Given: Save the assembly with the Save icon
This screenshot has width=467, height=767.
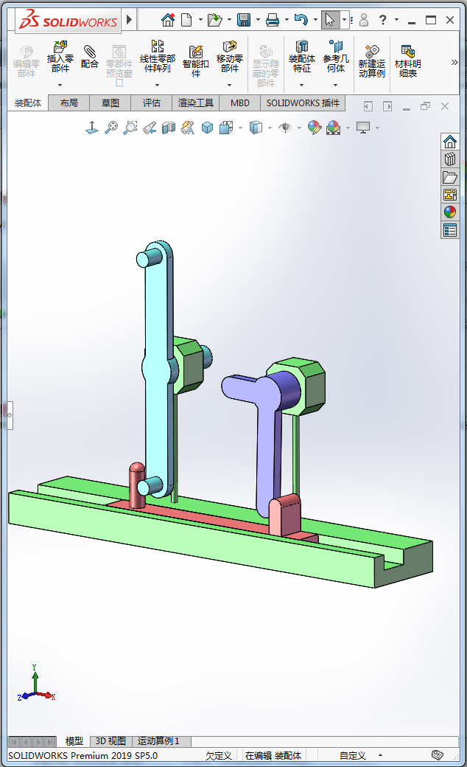Looking at the screenshot, I should 244,20.
